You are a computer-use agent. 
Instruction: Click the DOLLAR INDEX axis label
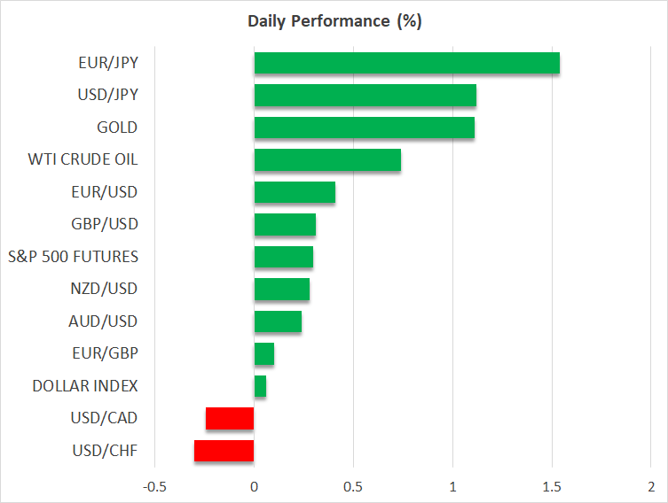pos(85,386)
